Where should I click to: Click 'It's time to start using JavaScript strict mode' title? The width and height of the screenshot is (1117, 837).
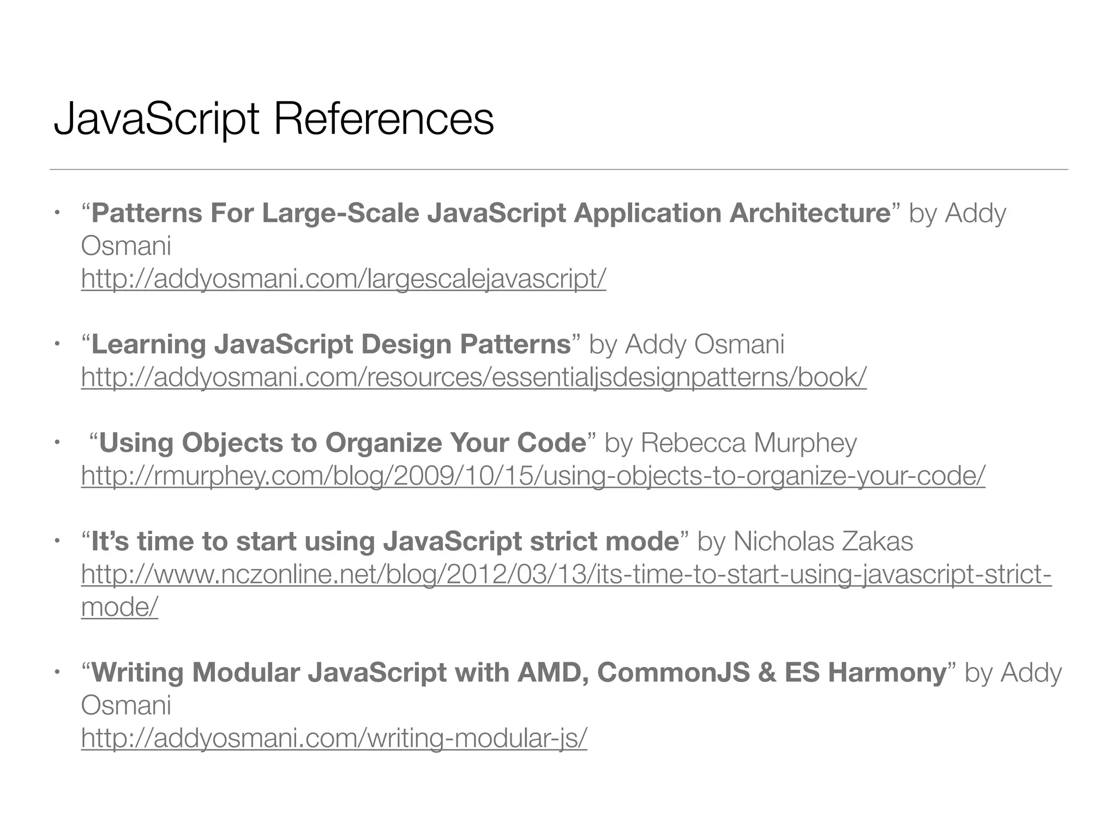[385, 541]
